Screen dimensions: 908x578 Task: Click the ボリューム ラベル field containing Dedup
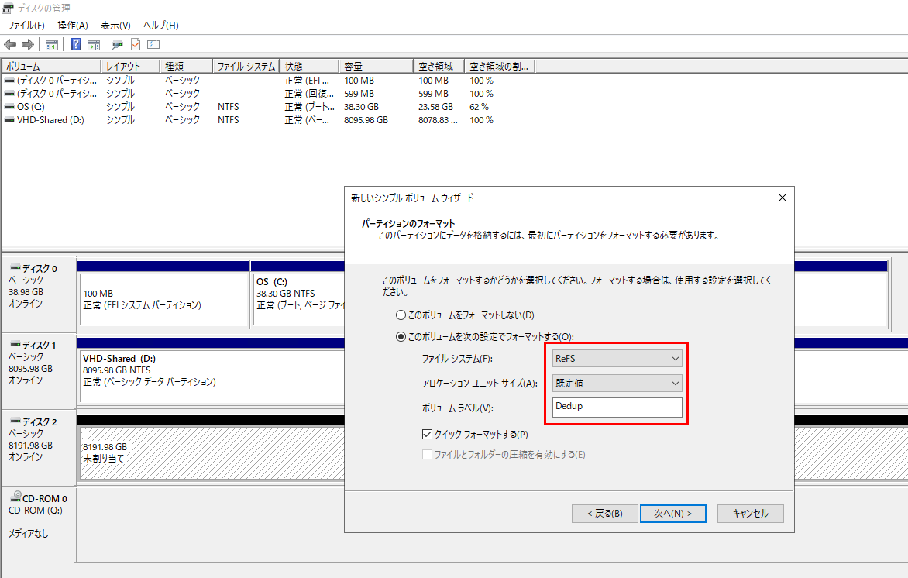[x=617, y=407]
